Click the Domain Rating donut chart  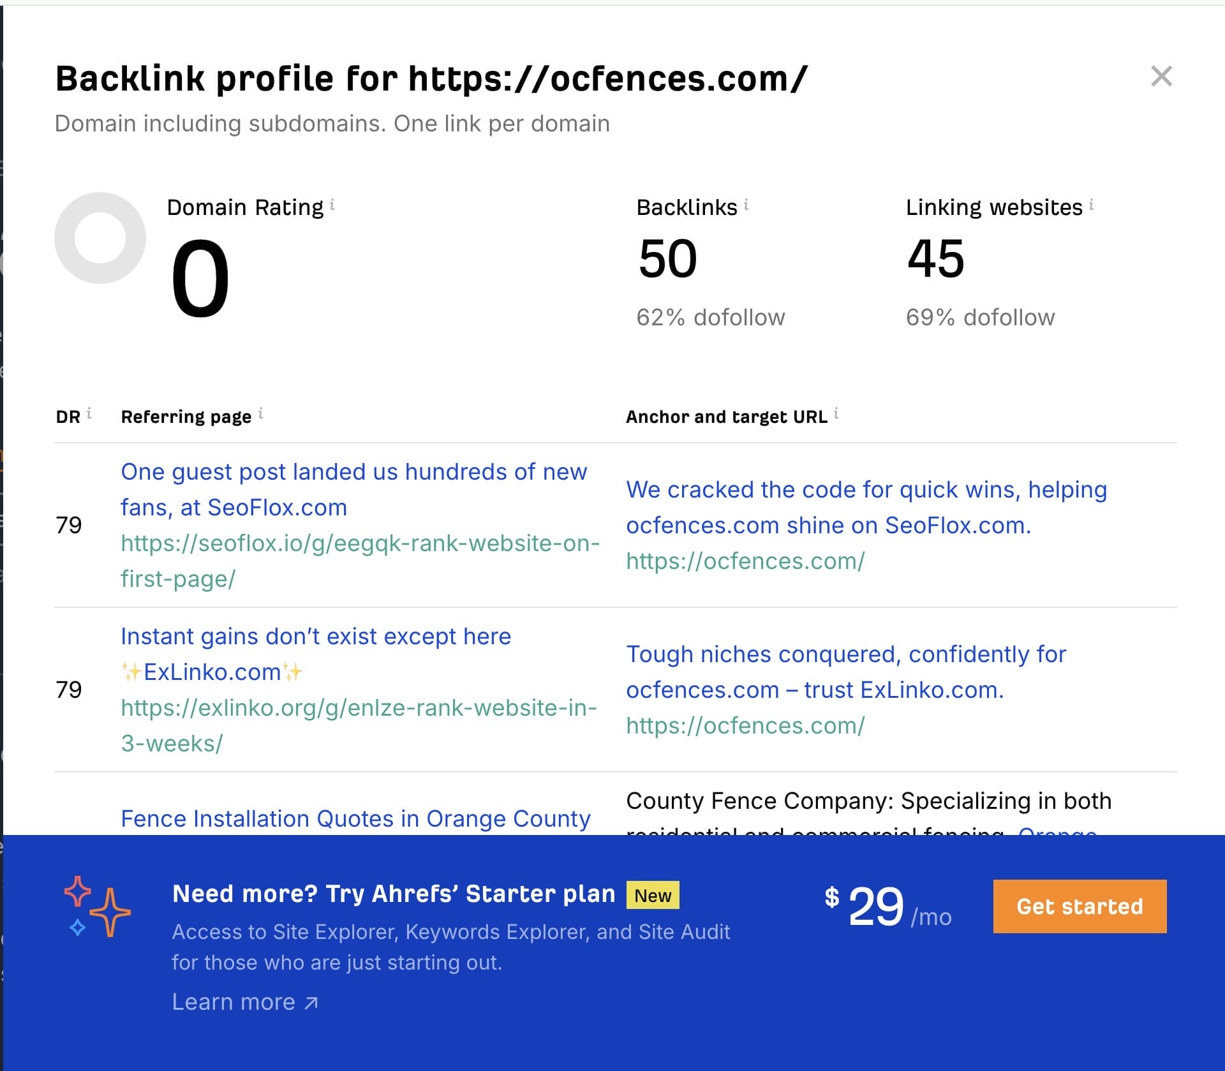pos(100,237)
